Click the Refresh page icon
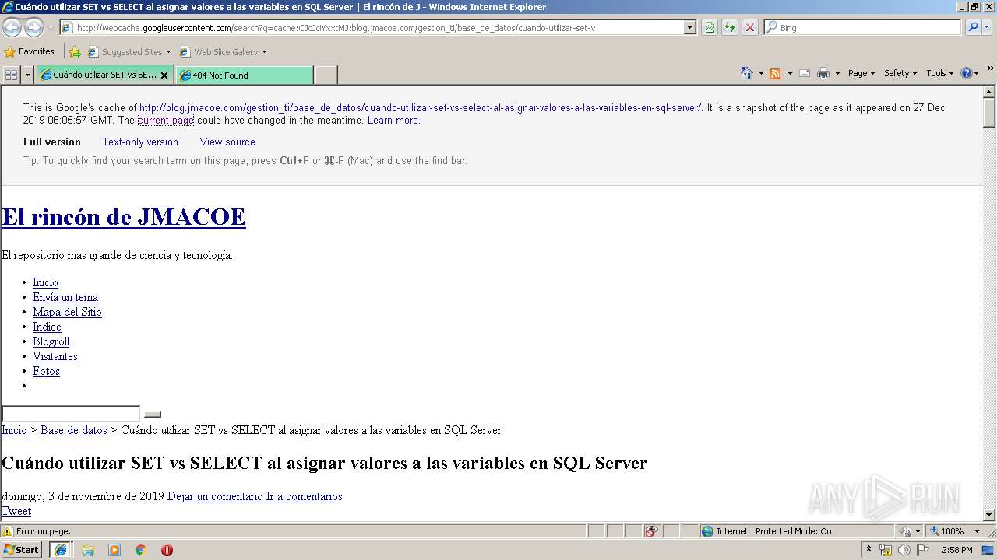Screen dimensions: 997x560 point(730,27)
